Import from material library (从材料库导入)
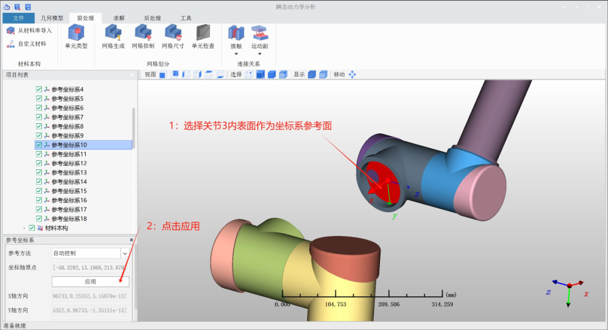Screen dimensions: 608x330 click(29, 30)
